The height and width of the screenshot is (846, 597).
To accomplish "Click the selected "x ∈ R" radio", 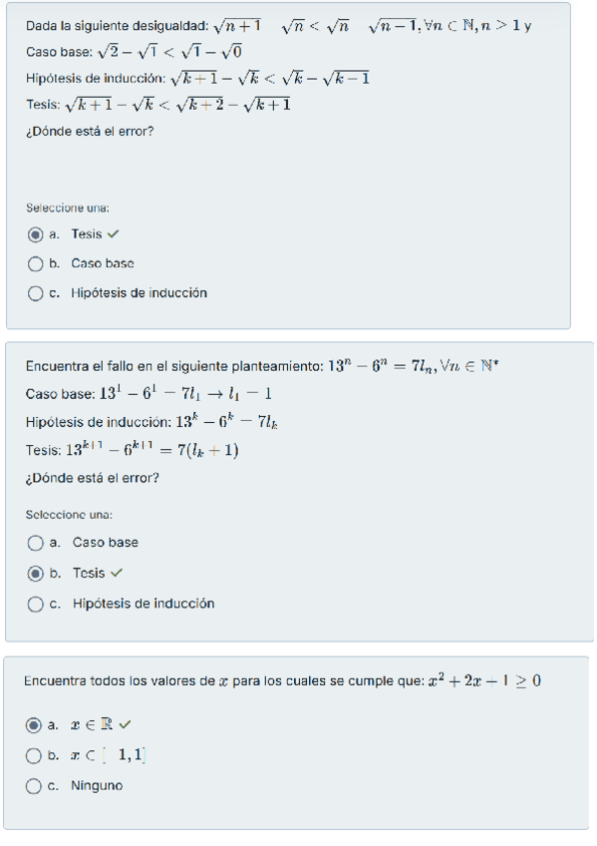I will point(35,725).
